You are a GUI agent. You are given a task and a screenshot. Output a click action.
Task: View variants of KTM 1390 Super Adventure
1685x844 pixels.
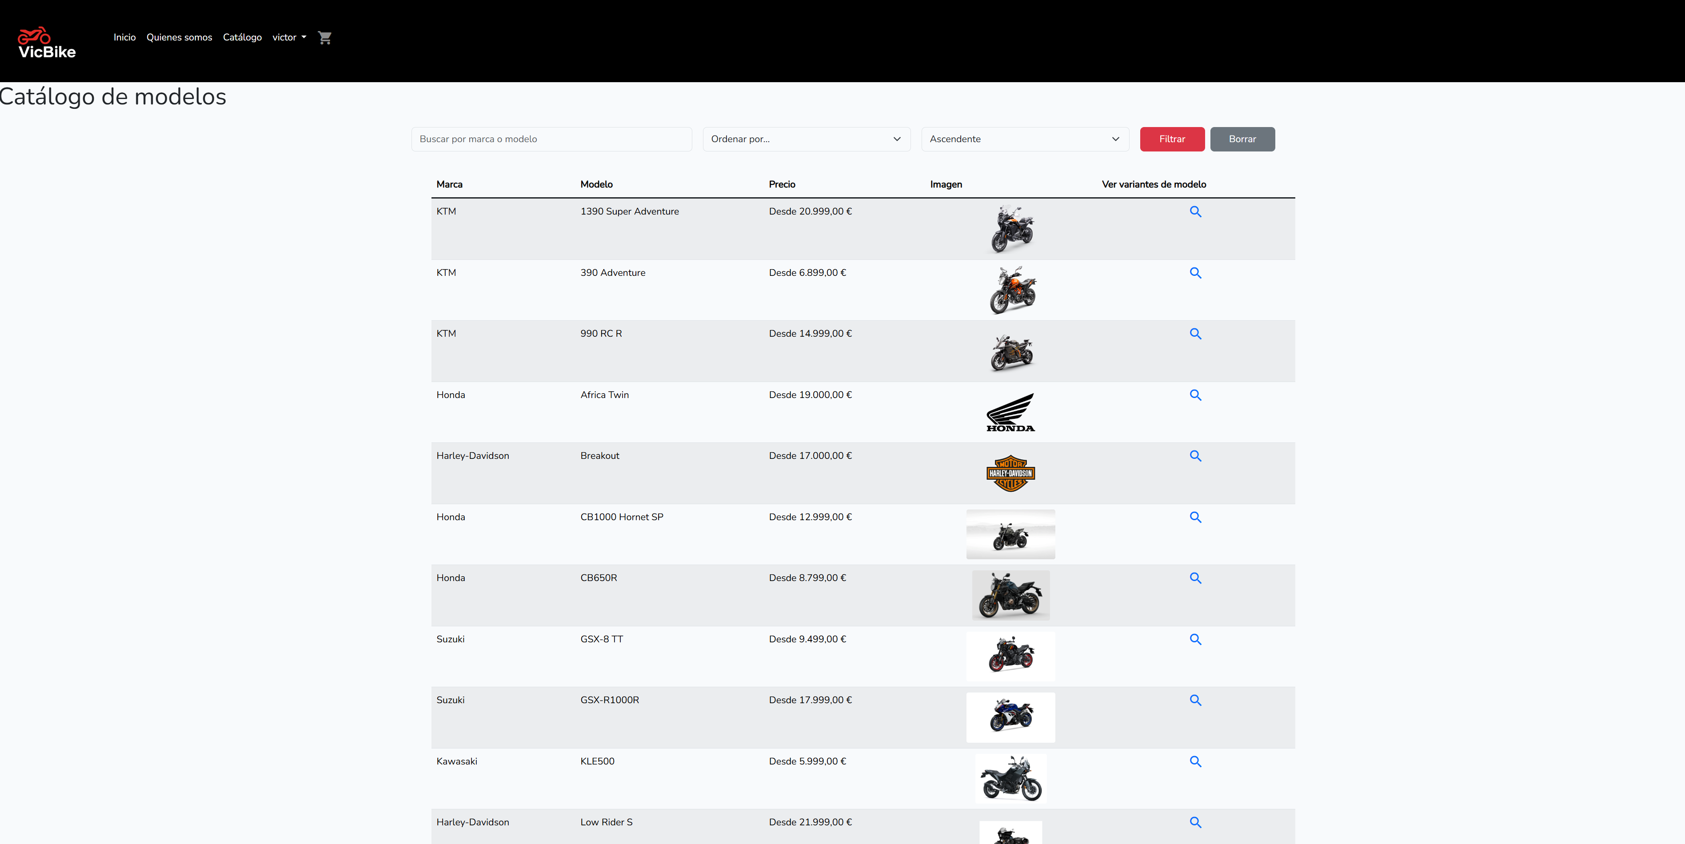[1195, 211]
